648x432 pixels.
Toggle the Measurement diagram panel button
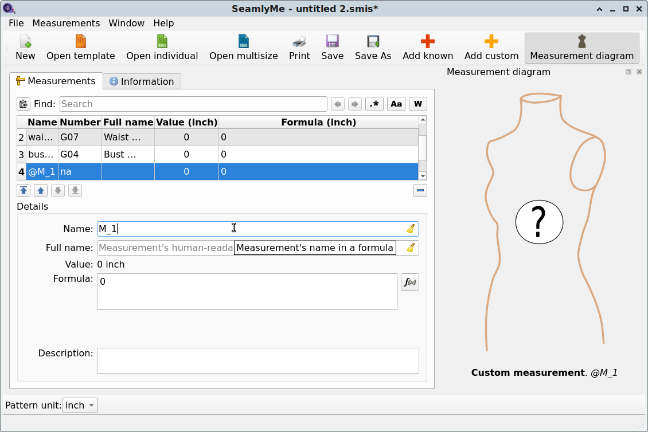click(582, 48)
